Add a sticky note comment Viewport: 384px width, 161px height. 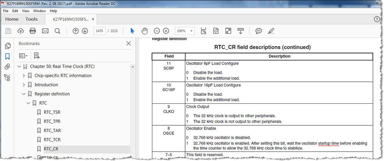click(x=259, y=31)
